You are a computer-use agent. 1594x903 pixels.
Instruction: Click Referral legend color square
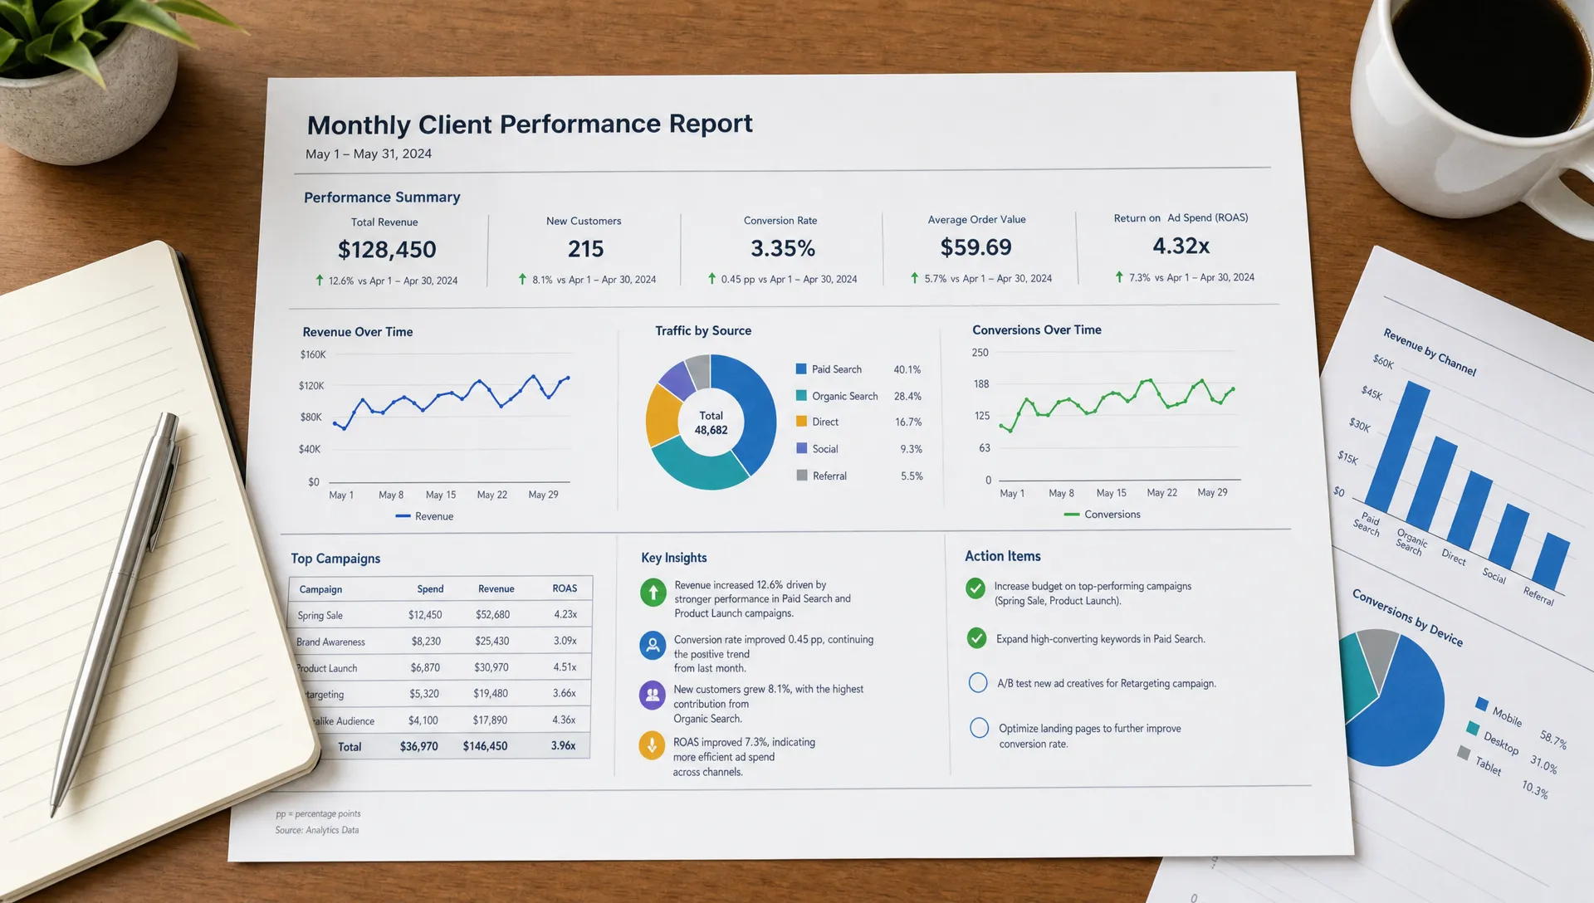click(x=802, y=476)
